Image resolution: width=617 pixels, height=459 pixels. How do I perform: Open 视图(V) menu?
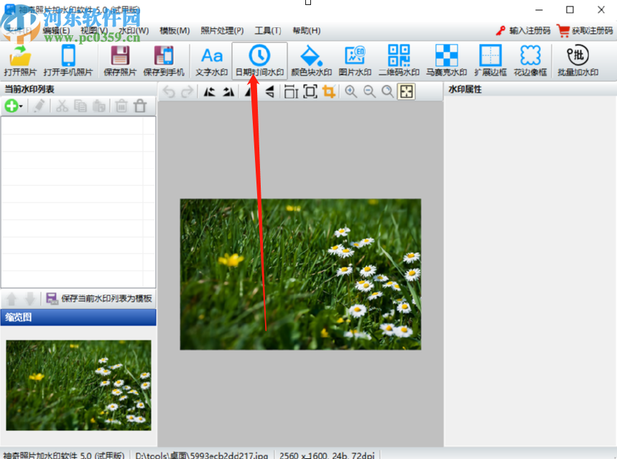[94, 30]
